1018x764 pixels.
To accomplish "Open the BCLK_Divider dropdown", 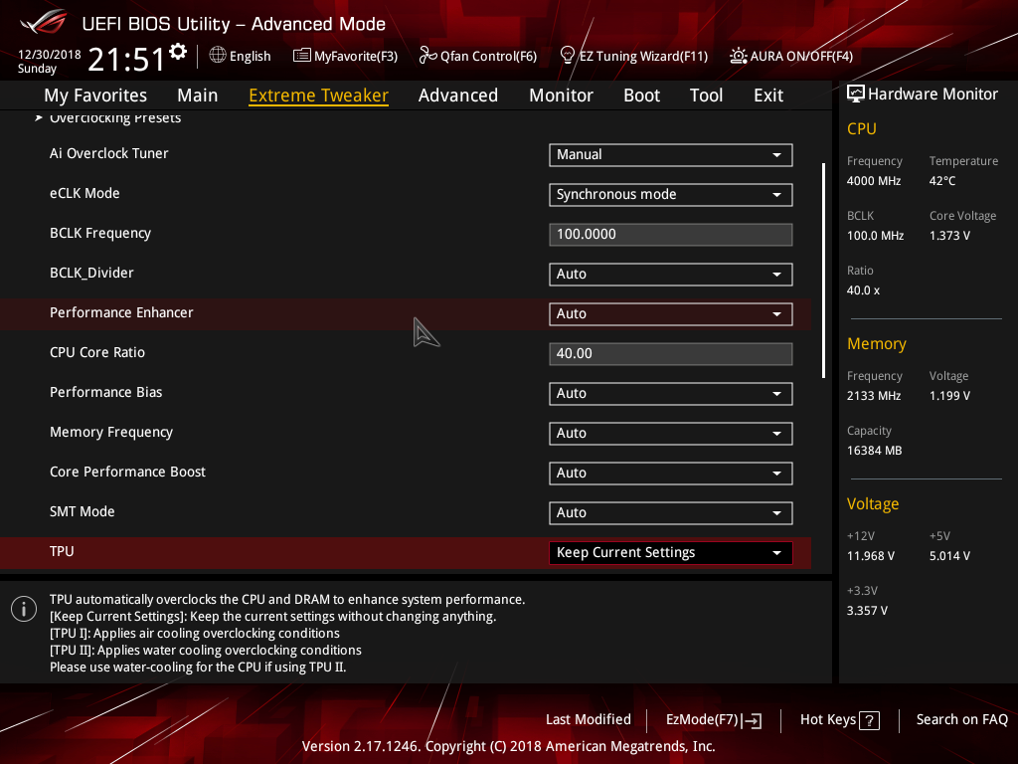I will coord(671,275).
